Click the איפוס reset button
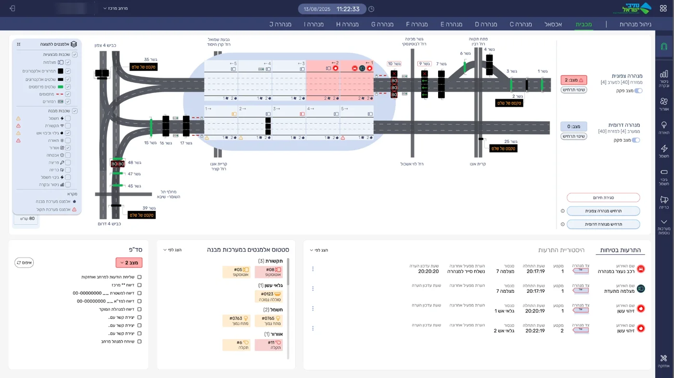The width and height of the screenshot is (674, 378). point(24,263)
